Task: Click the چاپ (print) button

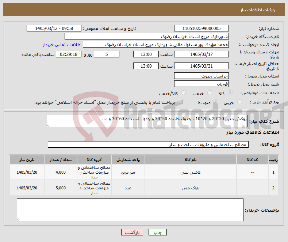Action: click(x=158, y=232)
